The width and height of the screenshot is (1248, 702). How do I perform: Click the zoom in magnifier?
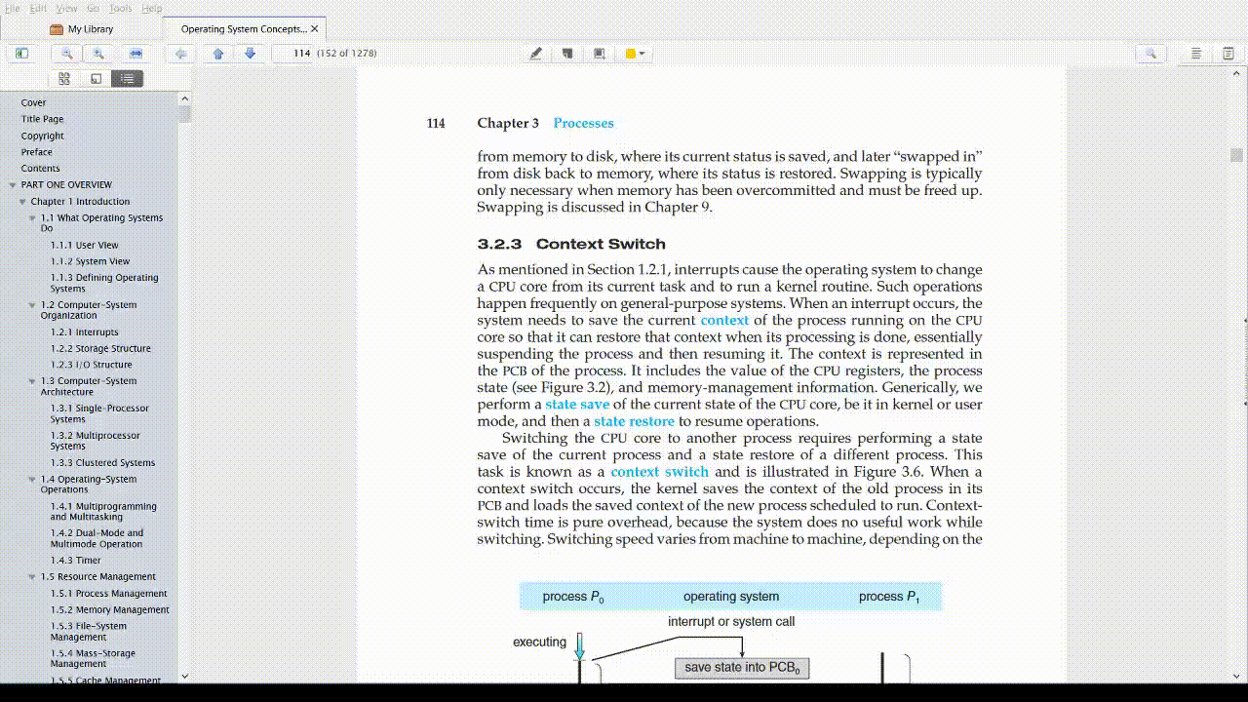[98, 54]
